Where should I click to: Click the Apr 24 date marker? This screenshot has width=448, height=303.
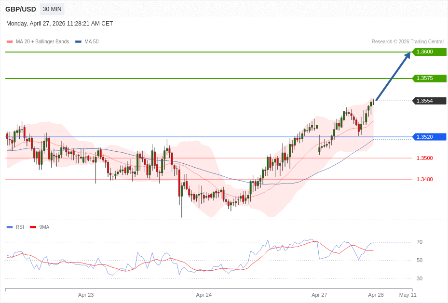pos(204,295)
